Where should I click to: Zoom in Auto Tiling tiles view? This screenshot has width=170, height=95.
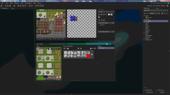click(x=57, y=49)
